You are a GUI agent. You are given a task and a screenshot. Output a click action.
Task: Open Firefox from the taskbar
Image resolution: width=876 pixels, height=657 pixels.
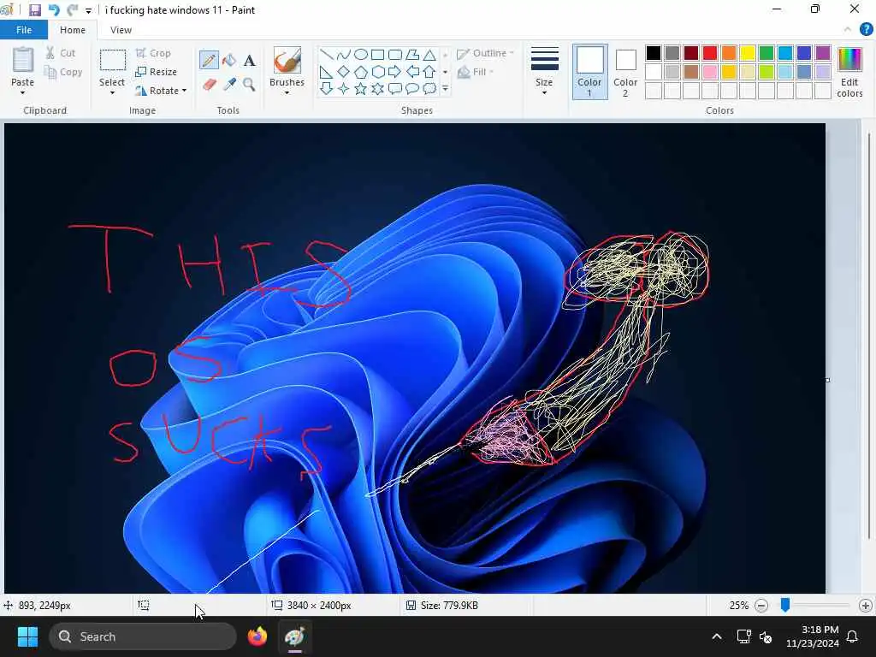pyautogui.click(x=257, y=636)
